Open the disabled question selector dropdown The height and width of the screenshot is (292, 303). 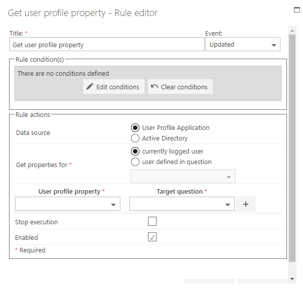pos(183,176)
